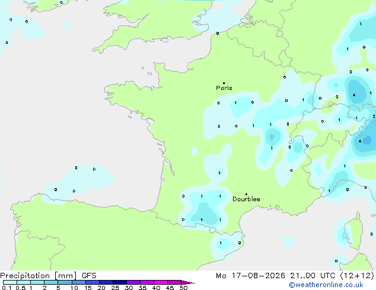This screenshot has width=376, height=290.
Task: Click the Paris city label
Action: tap(224, 88)
